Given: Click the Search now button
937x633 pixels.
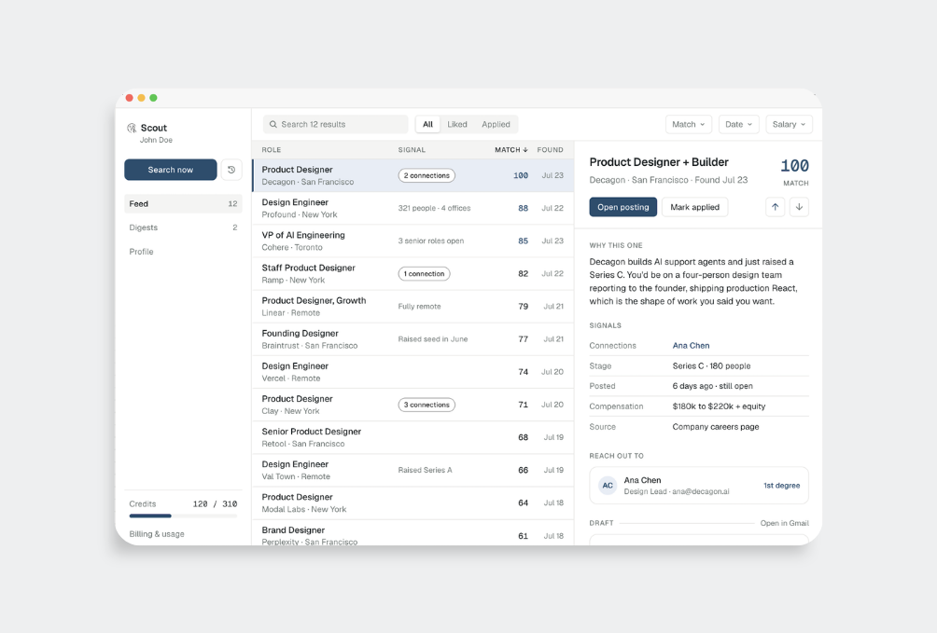Looking at the screenshot, I should tap(170, 170).
